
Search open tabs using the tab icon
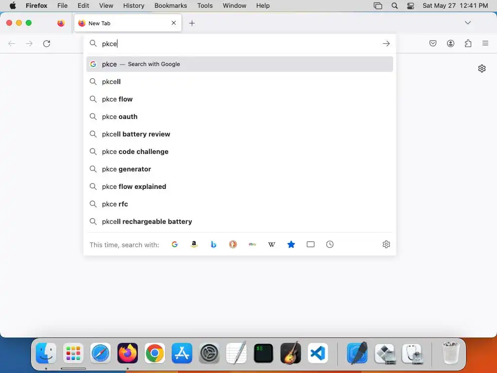click(311, 244)
